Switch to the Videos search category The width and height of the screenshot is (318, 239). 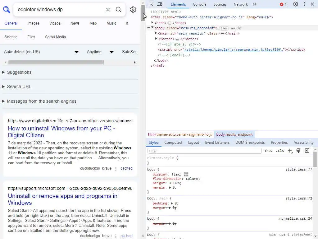click(55, 23)
